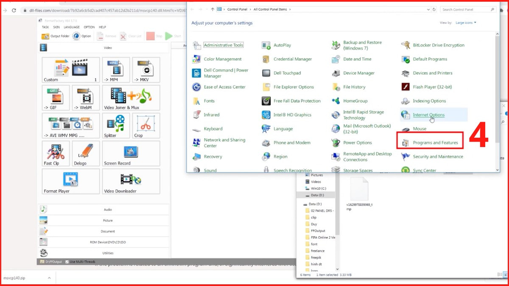Image resolution: width=509 pixels, height=286 pixels.
Task: Click the Intel® HD Graphics icon
Action: pos(266,115)
